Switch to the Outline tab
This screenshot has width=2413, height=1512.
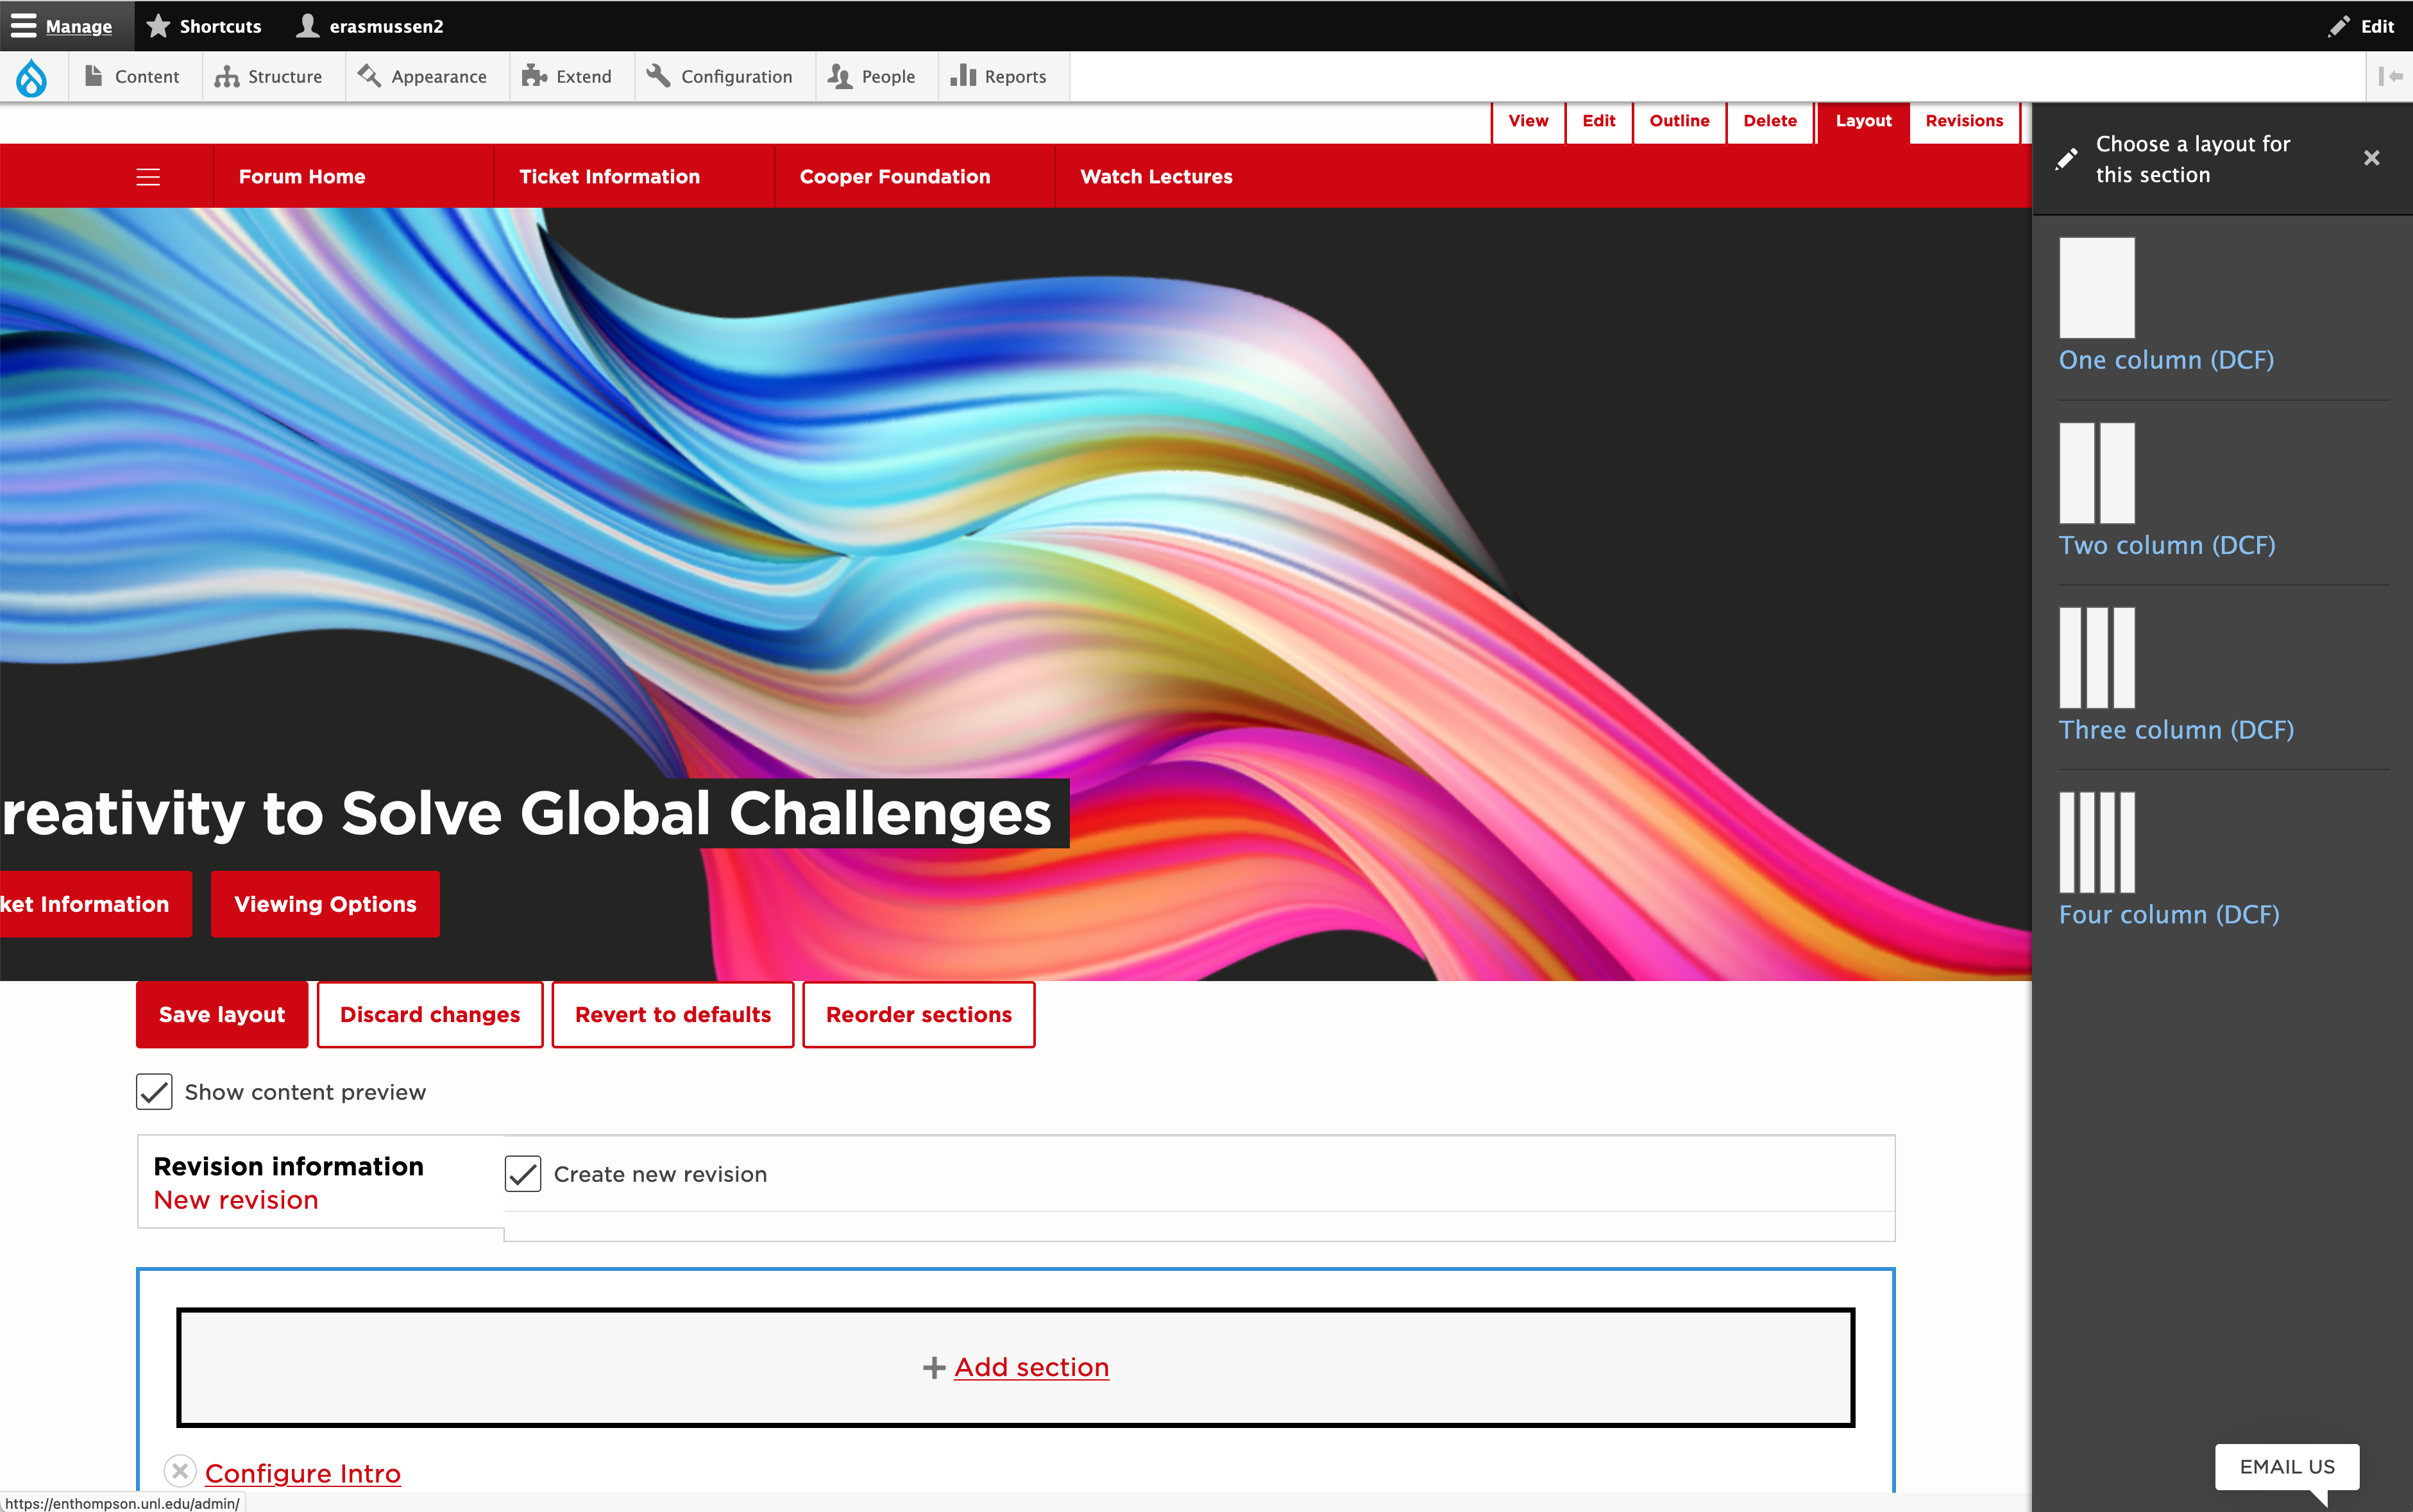click(1679, 121)
